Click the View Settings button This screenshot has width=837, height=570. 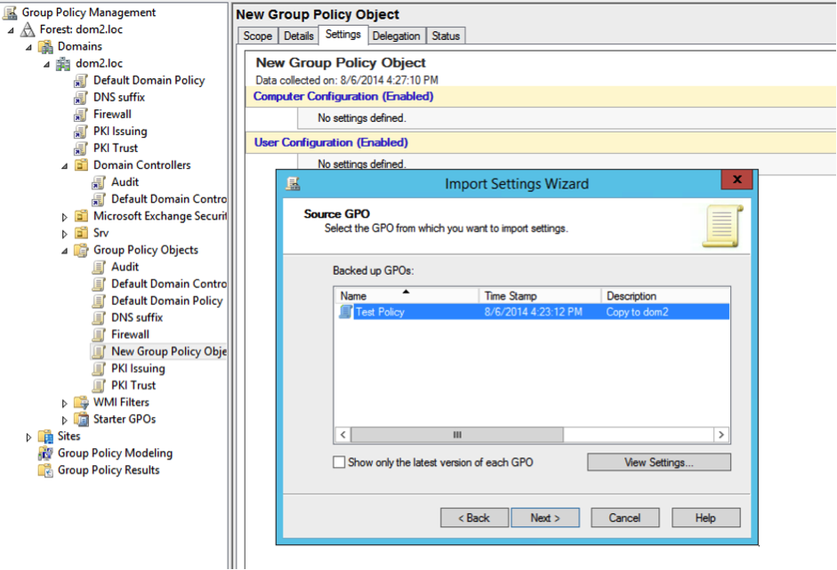click(x=658, y=462)
